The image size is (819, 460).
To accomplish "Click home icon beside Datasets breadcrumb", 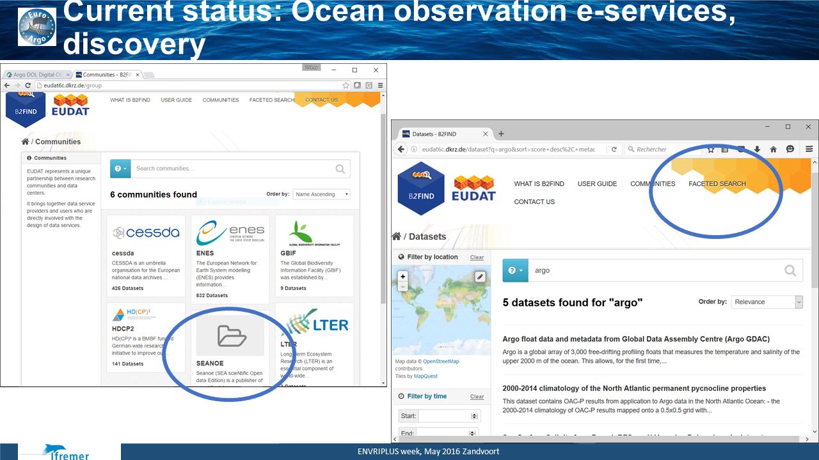I will pyautogui.click(x=397, y=236).
